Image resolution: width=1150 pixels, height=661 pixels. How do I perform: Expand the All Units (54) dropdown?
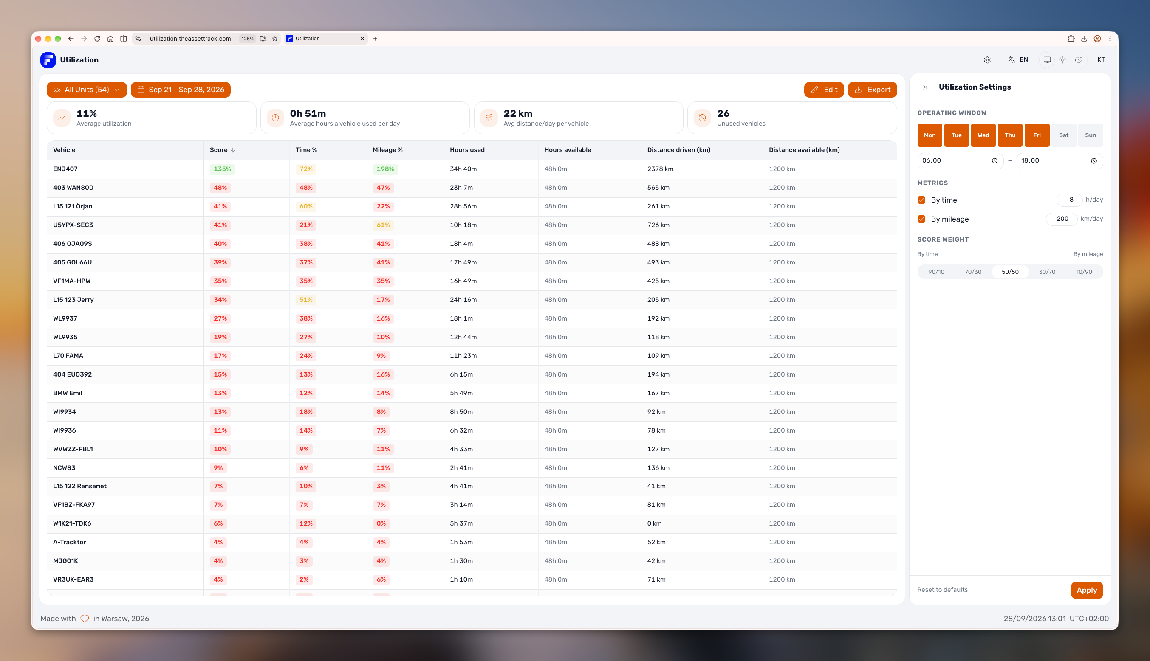87,90
